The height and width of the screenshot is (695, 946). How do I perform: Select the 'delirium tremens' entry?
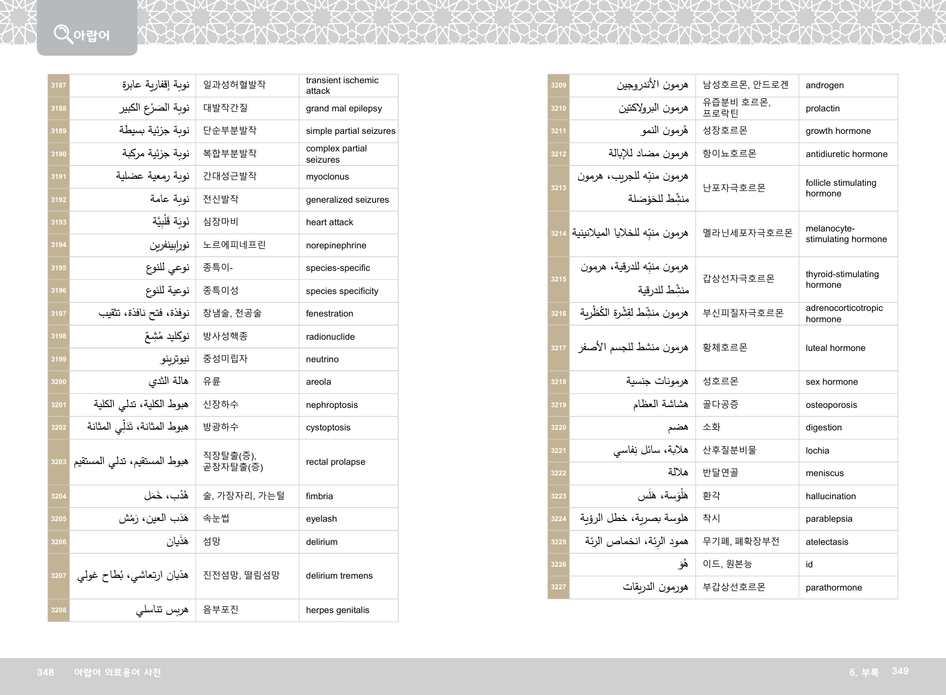tap(338, 576)
